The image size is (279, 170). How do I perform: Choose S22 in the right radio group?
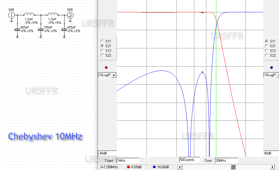click(266, 55)
